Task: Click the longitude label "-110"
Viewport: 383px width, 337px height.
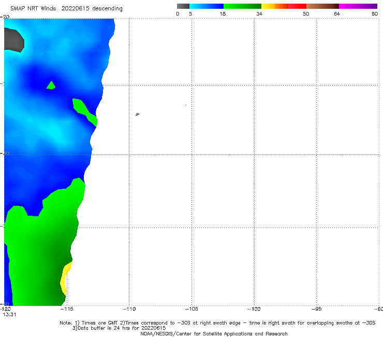Action: [x=129, y=309]
